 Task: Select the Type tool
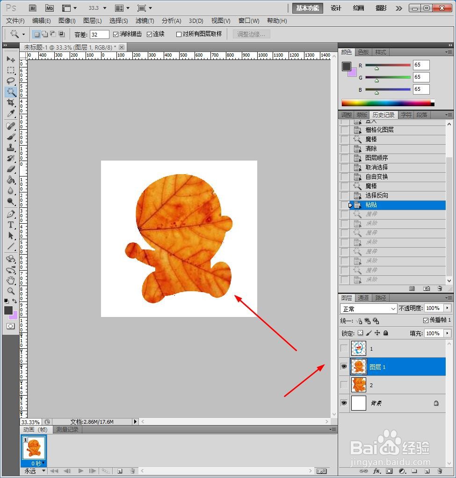11,225
